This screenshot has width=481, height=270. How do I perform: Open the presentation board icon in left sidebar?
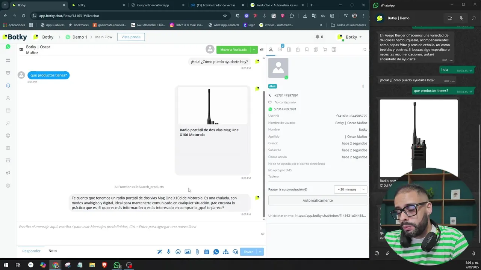[x=8, y=73]
